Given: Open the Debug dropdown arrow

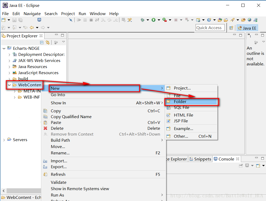Looking at the screenshot, I should pos(148,20).
